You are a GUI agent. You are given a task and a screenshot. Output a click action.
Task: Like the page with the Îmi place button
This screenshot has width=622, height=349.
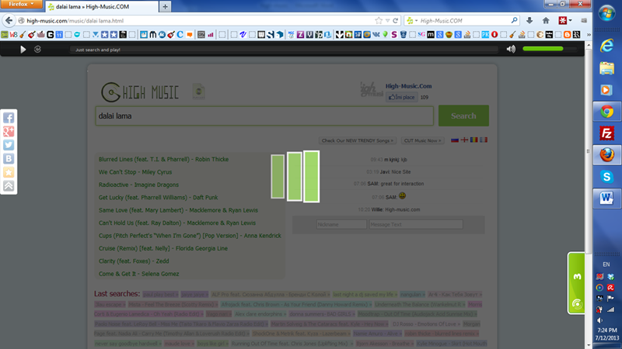pos(401,98)
